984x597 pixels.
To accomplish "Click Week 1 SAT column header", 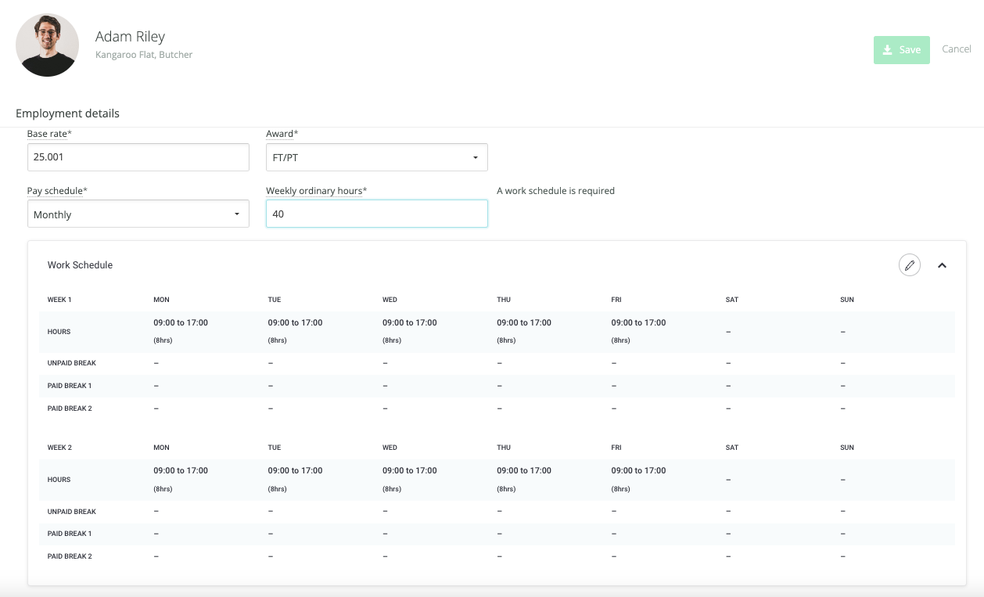I will tap(732, 300).
